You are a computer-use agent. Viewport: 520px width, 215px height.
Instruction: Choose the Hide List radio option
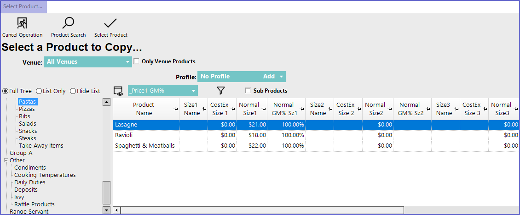73,91
